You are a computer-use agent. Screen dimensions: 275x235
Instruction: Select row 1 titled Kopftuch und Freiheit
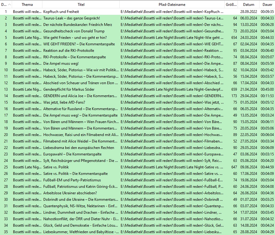[61, 11]
